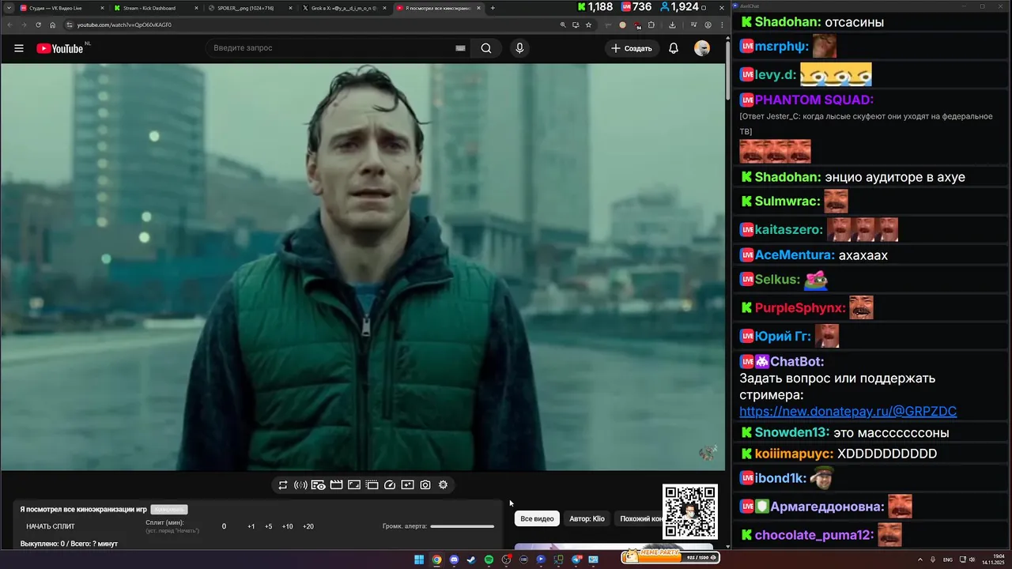Open Steam from the taskbar
The image size is (1012, 569).
click(471, 560)
